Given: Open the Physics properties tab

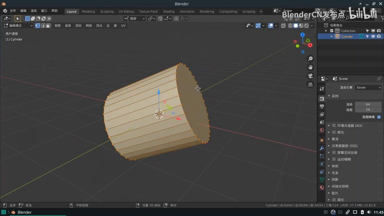Looking at the screenshot, I should pos(322,164).
